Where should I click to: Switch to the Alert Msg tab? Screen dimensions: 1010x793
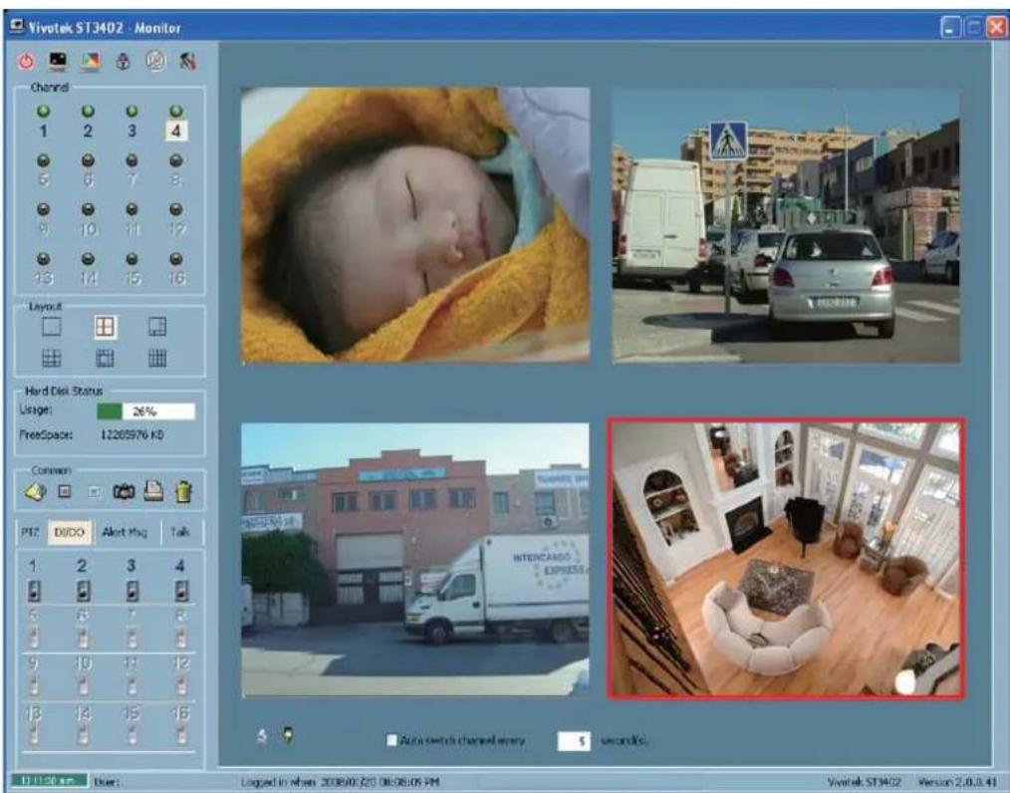[x=125, y=532]
